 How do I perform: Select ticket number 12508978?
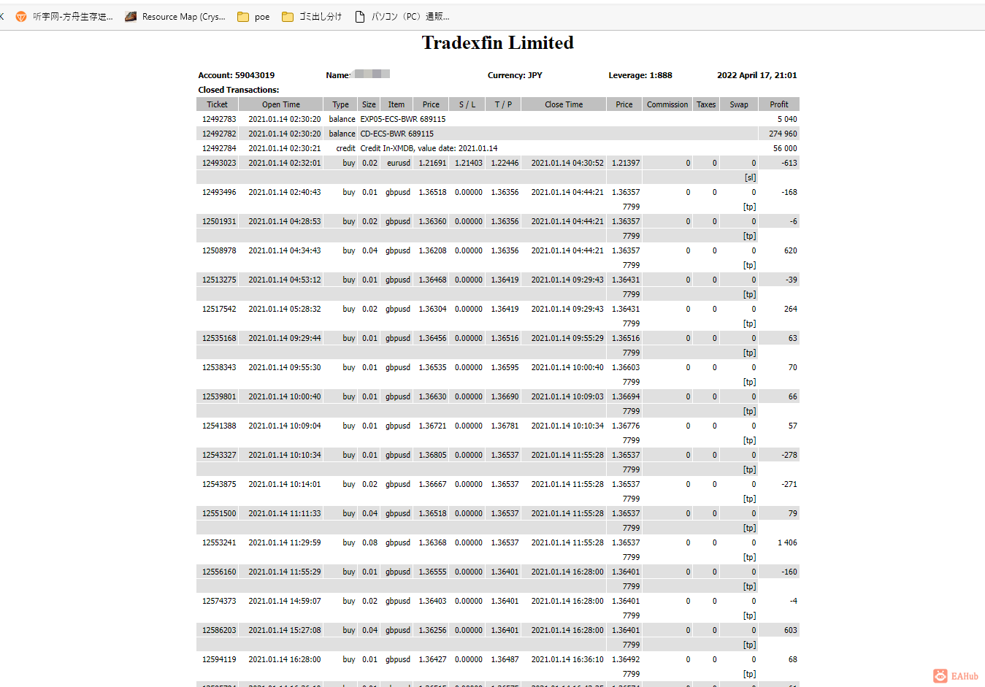[219, 250]
